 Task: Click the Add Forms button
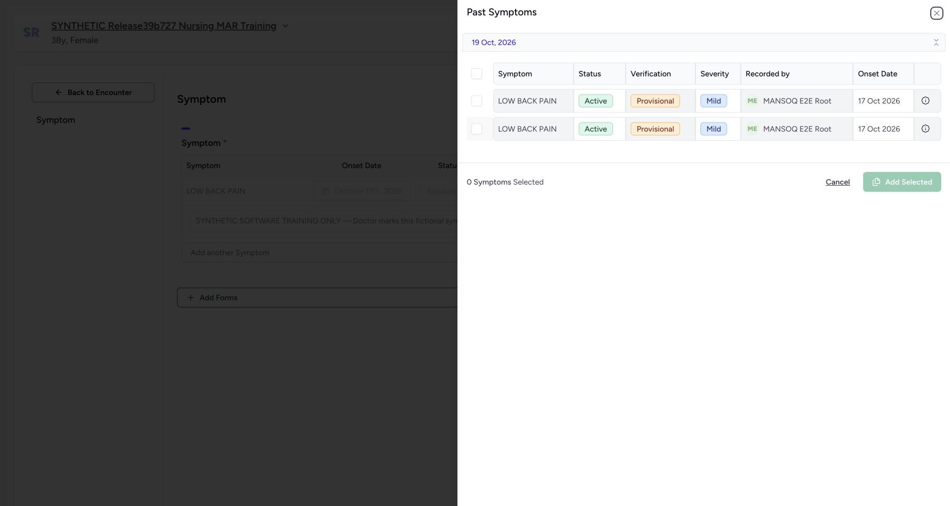click(317, 297)
